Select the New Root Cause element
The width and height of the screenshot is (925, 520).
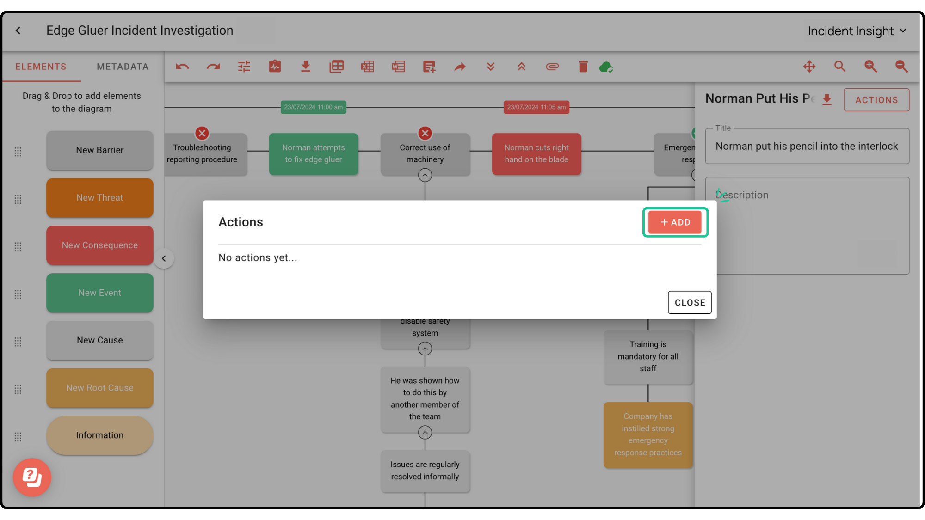[x=99, y=388]
